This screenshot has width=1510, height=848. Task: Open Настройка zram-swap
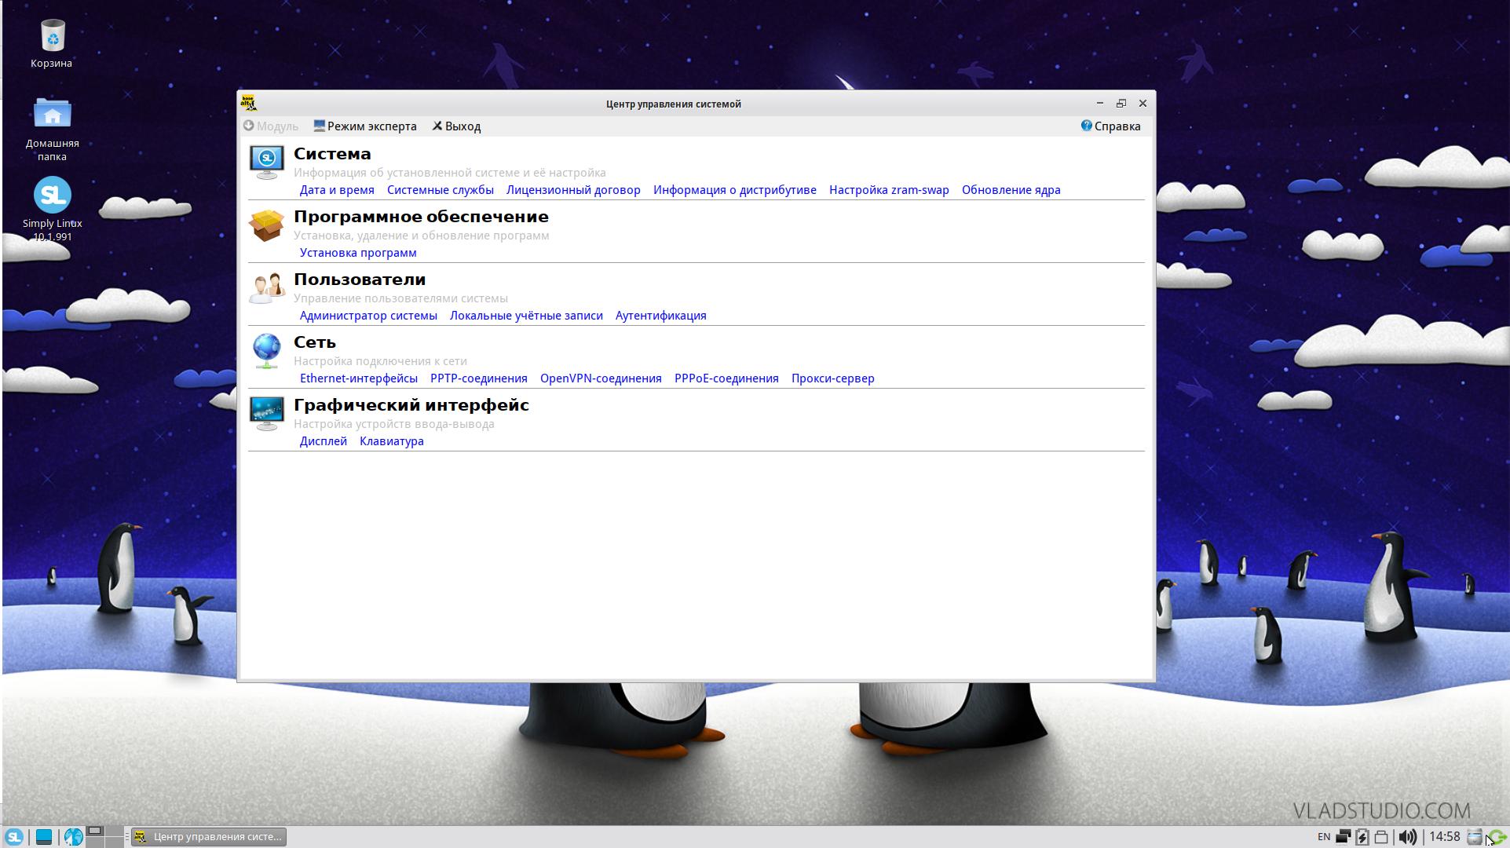(x=889, y=190)
